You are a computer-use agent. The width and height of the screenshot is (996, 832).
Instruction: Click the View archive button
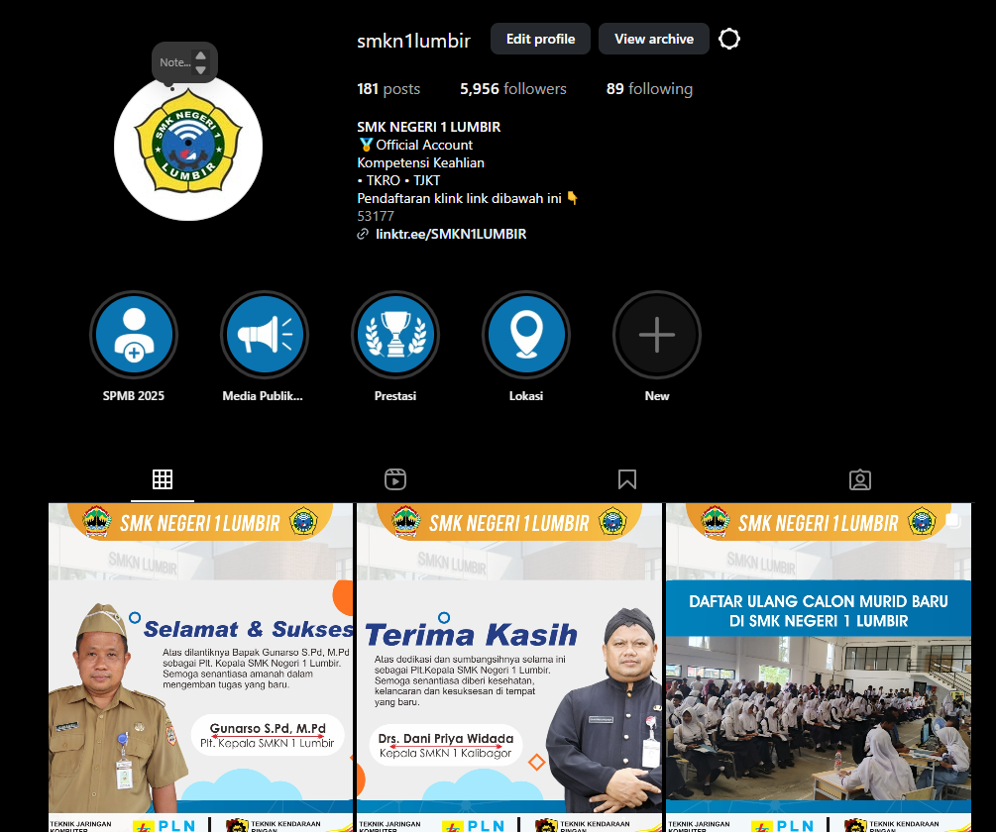click(654, 39)
